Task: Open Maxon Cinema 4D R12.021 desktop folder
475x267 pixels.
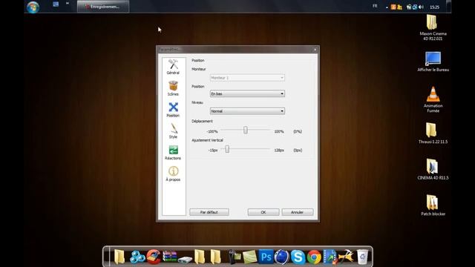Action: [x=433, y=27]
